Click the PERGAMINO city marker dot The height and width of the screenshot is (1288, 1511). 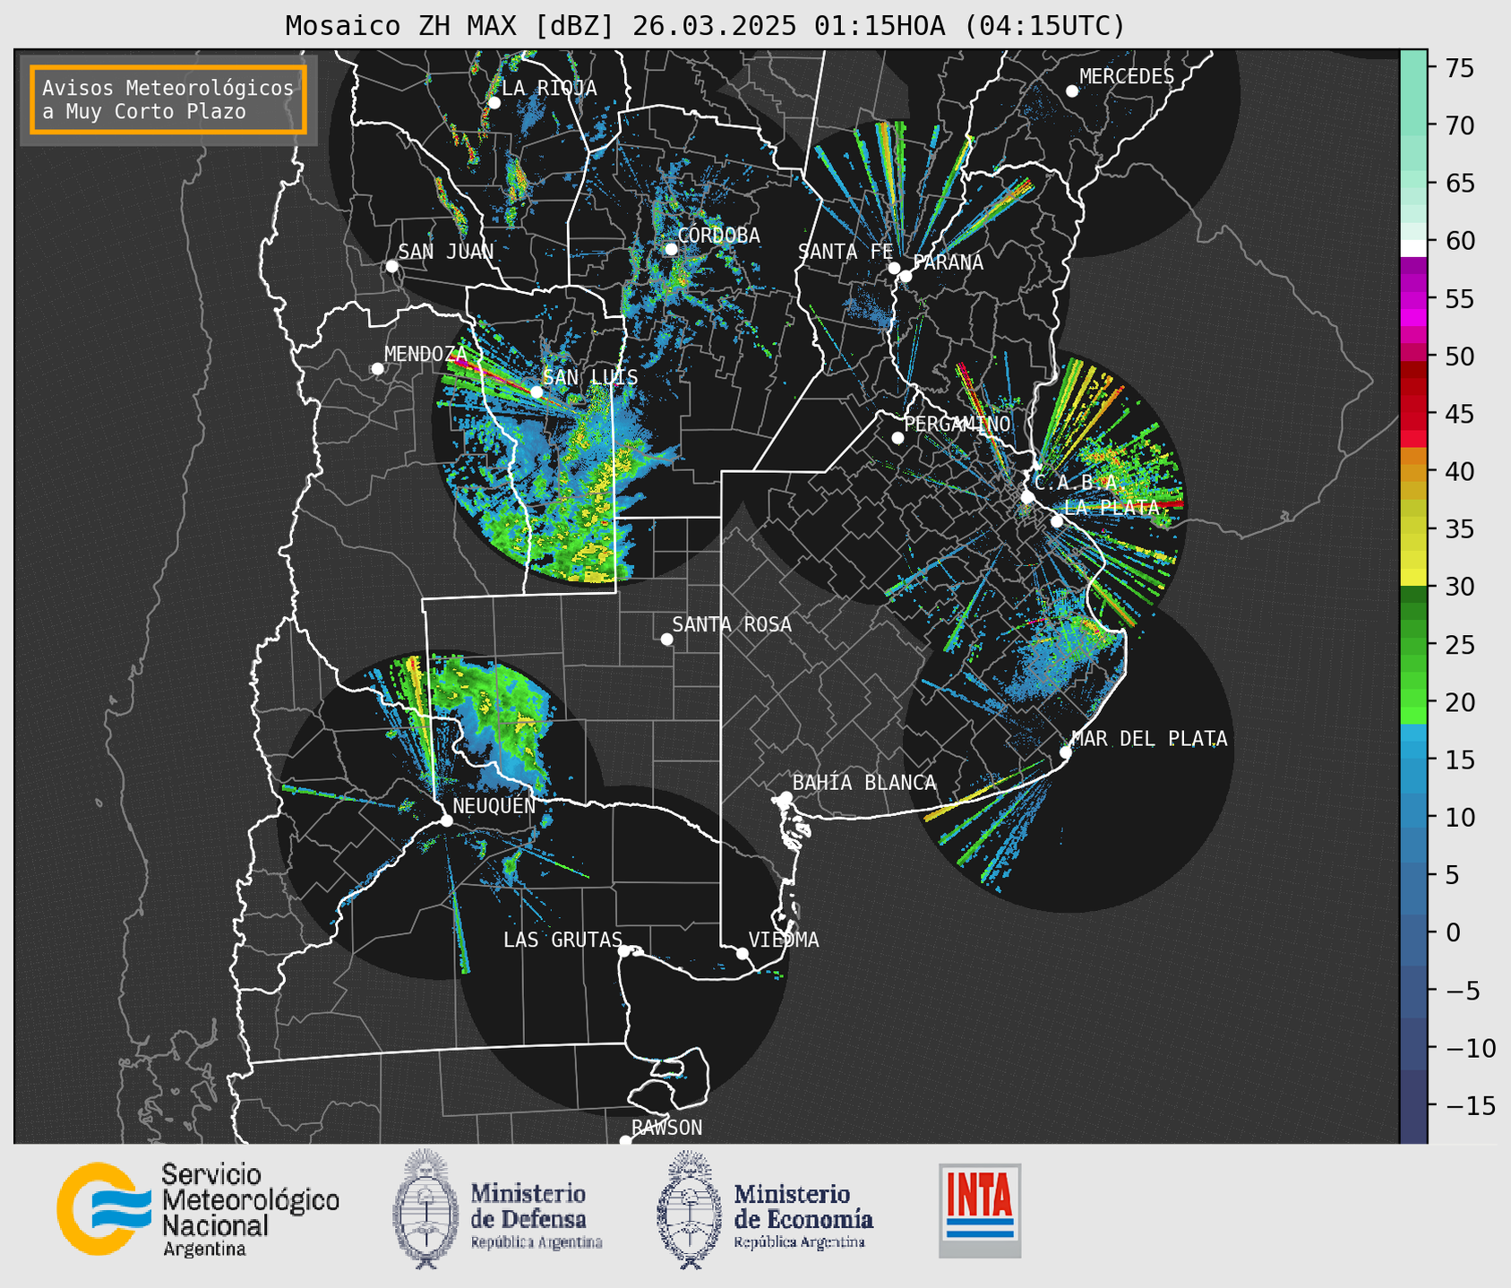pyautogui.click(x=897, y=438)
